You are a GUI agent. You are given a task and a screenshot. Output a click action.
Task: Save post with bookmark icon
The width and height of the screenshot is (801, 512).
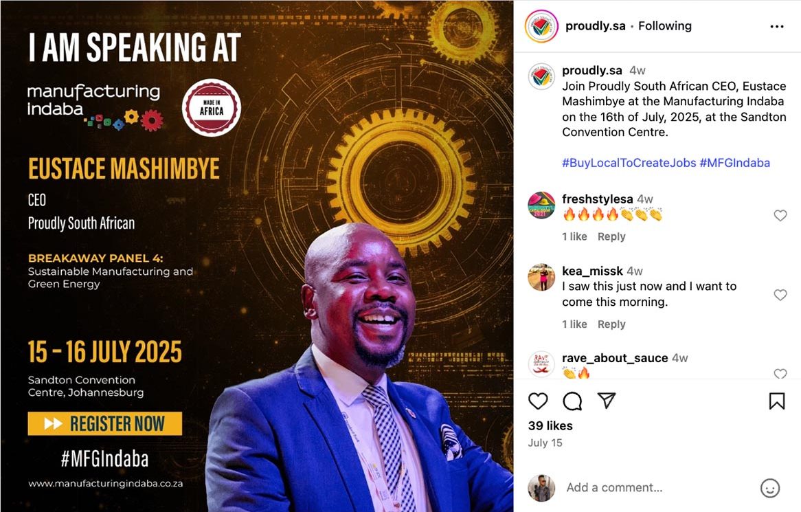pyautogui.click(x=776, y=401)
